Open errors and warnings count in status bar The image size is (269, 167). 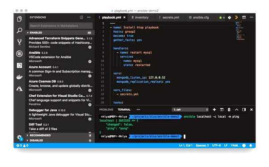pos(22,146)
